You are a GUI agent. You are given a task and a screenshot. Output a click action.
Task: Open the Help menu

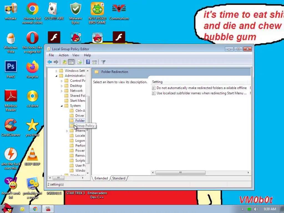(x=87, y=55)
